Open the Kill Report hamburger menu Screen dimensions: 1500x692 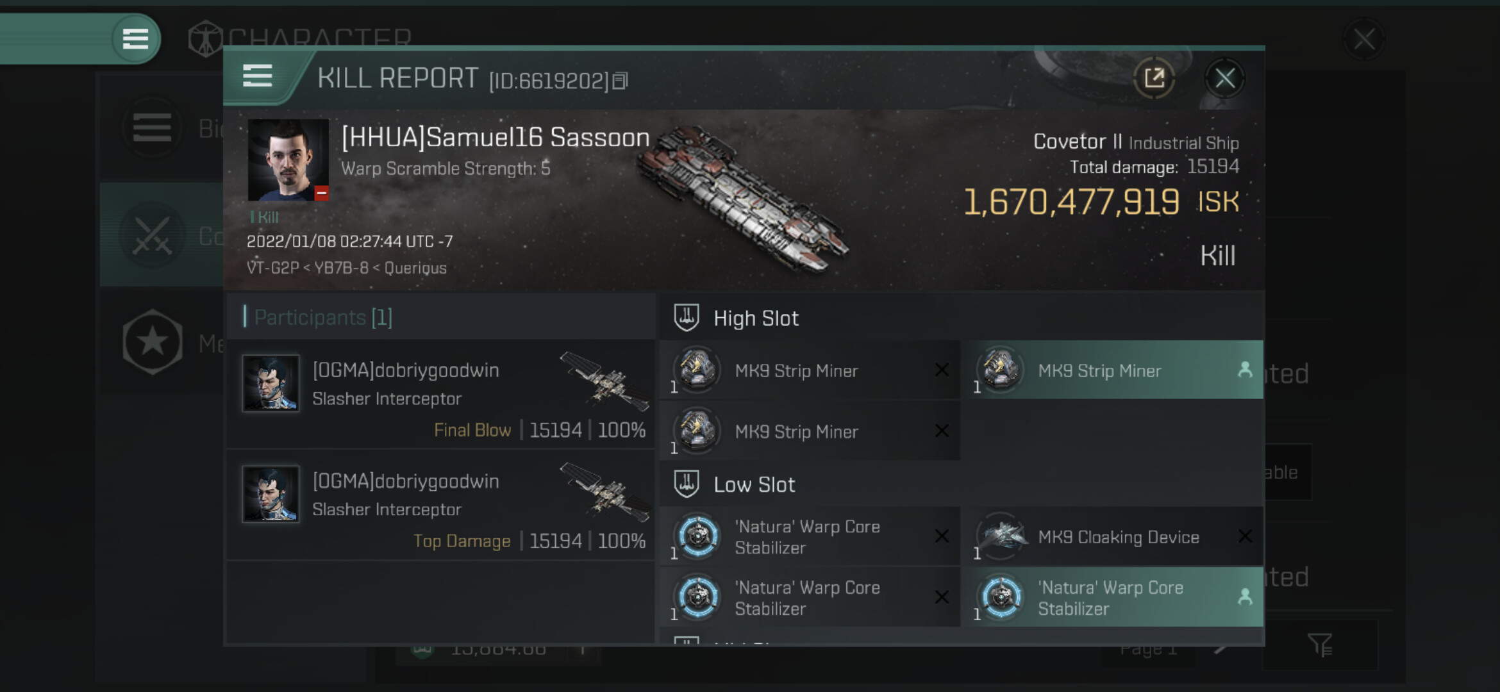(x=258, y=76)
